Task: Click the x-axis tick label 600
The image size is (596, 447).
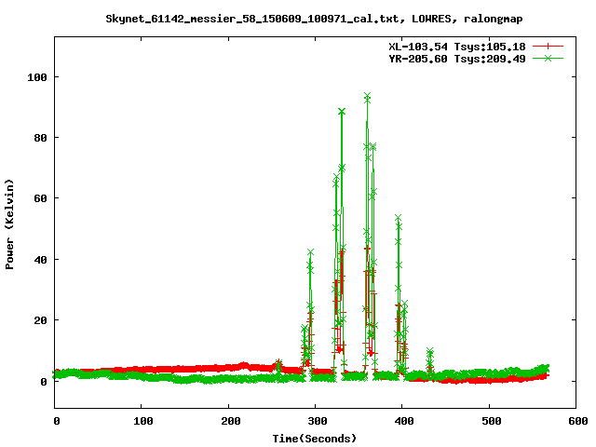Action: [x=576, y=422]
